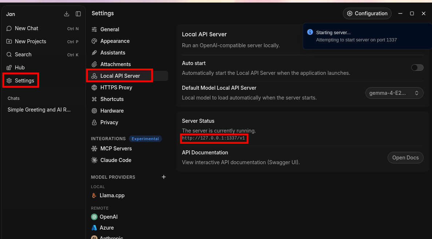
Task: Click the Configuration button's hexagon icon
Action: coord(350,13)
